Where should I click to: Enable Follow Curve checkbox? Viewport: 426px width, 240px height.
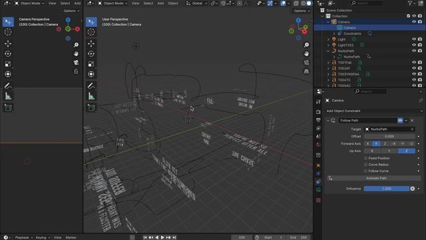point(365,171)
